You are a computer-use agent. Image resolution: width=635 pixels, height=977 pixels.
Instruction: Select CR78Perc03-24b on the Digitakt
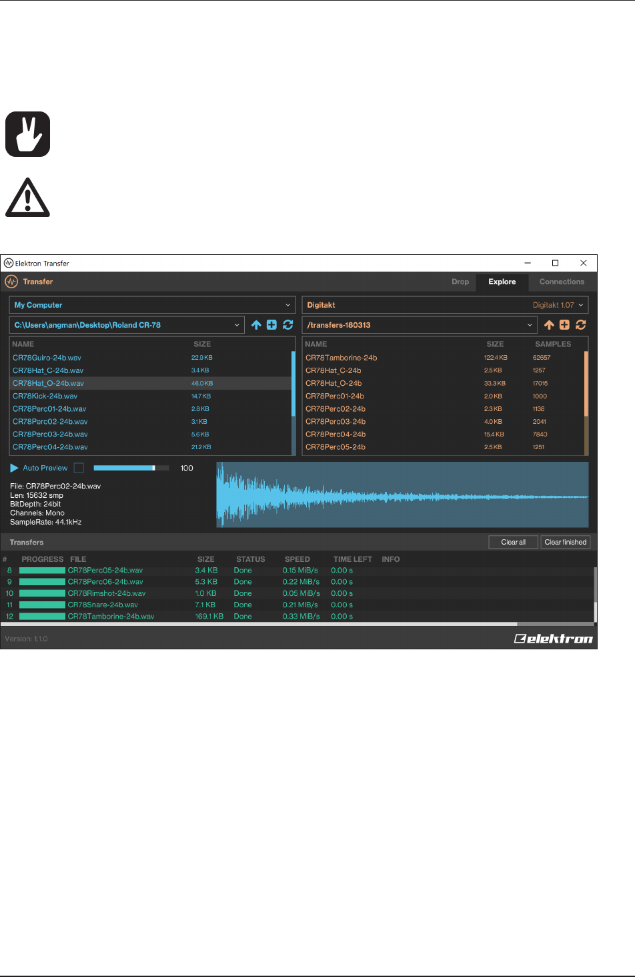point(444,421)
